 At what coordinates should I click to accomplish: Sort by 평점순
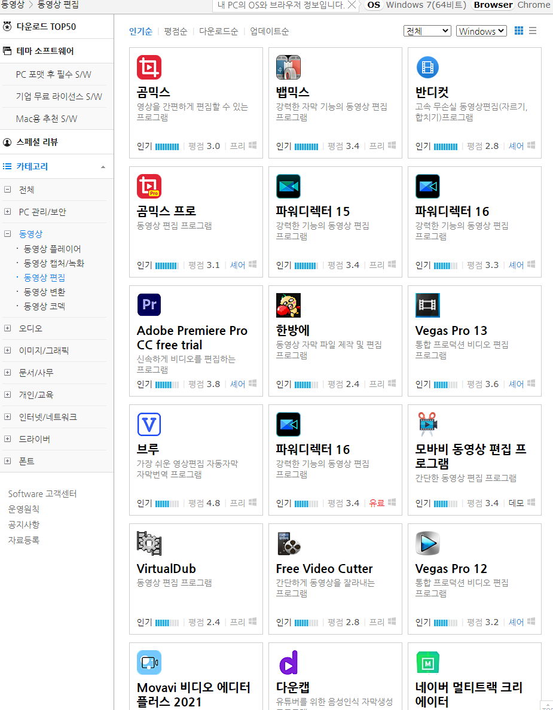click(x=176, y=31)
